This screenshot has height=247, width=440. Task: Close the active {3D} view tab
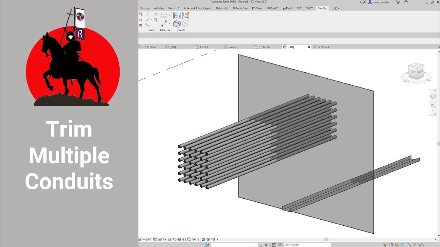(309, 47)
